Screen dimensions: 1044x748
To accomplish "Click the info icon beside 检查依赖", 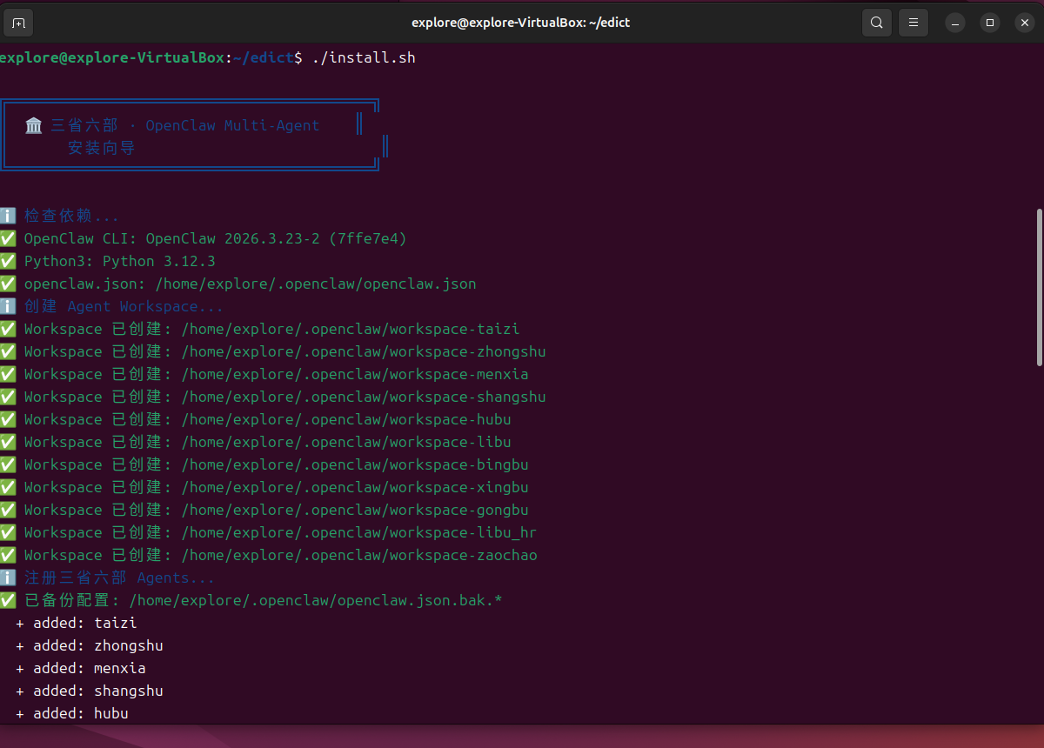I will point(8,216).
